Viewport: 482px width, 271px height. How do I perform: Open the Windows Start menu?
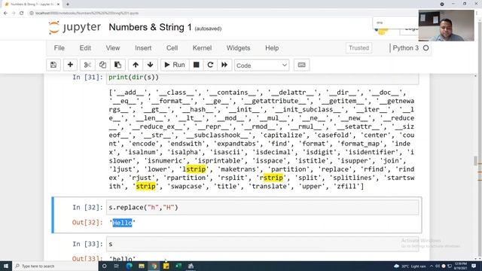pyautogui.click(x=6, y=266)
